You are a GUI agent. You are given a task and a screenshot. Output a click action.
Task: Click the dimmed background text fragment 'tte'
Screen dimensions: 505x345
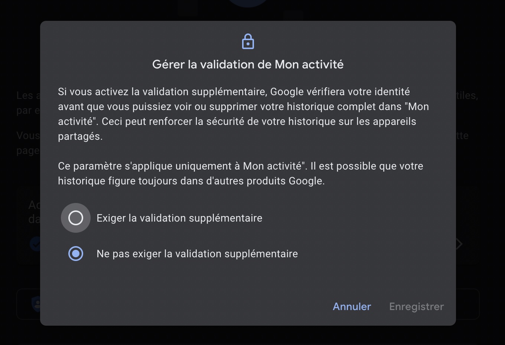coord(463,136)
